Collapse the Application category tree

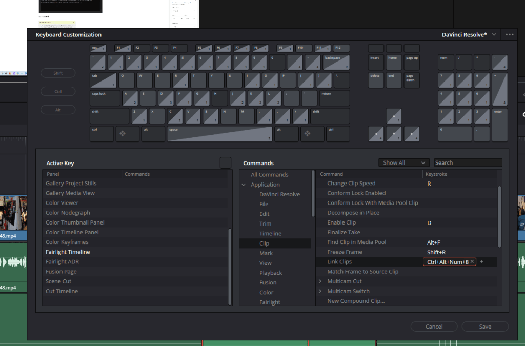click(x=244, y=185)
